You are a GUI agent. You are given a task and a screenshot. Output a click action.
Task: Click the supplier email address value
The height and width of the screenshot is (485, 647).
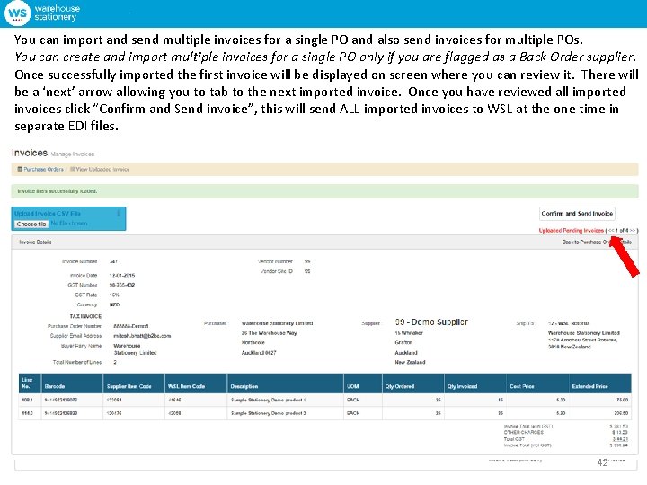[142, 336]
